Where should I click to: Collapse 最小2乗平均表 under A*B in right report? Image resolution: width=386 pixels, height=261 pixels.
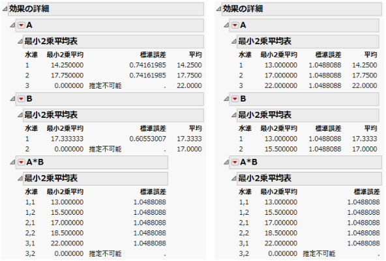click(234, 178)
